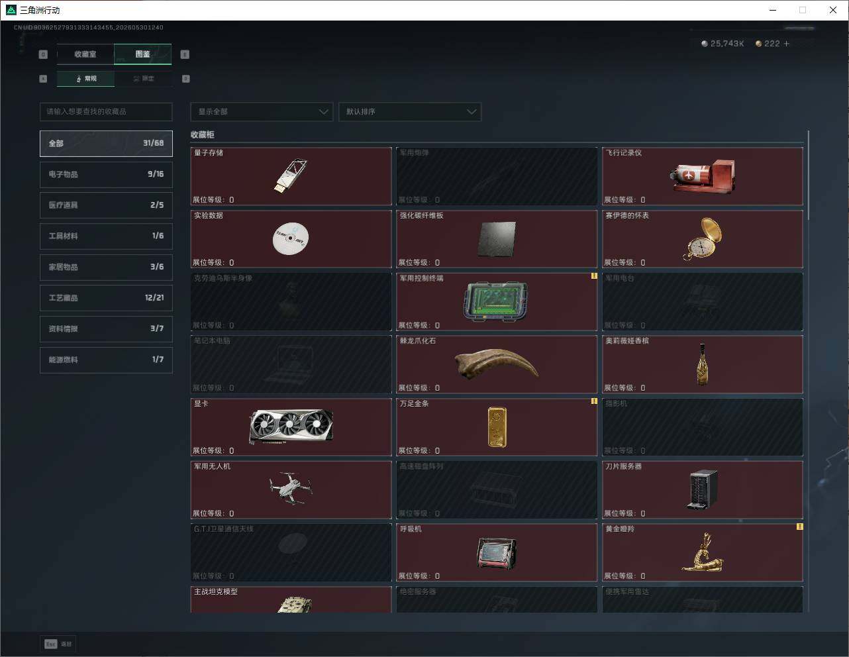Click the yellow badge on 军用控制终端

[x=594, y=276]
